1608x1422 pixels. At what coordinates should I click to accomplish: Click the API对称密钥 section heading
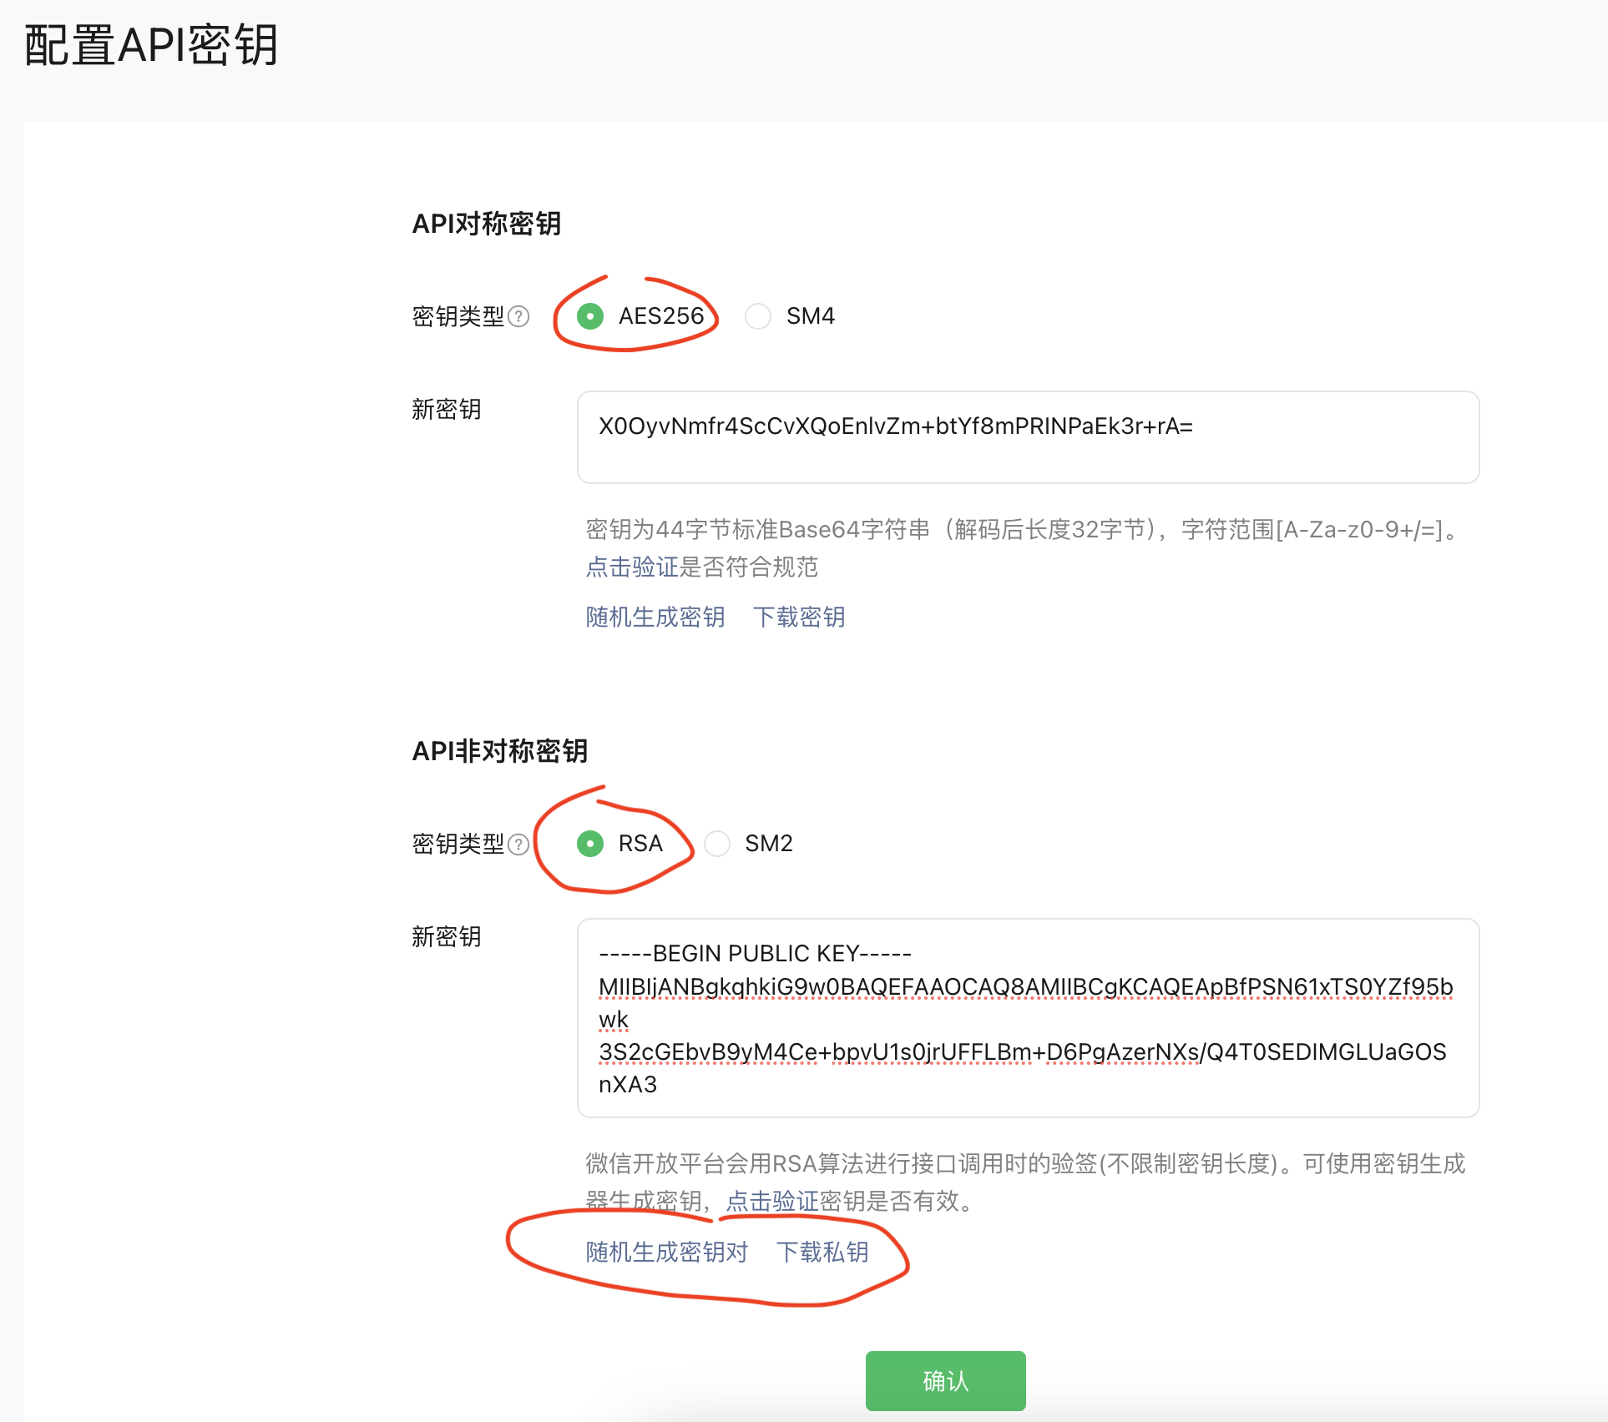488,224
